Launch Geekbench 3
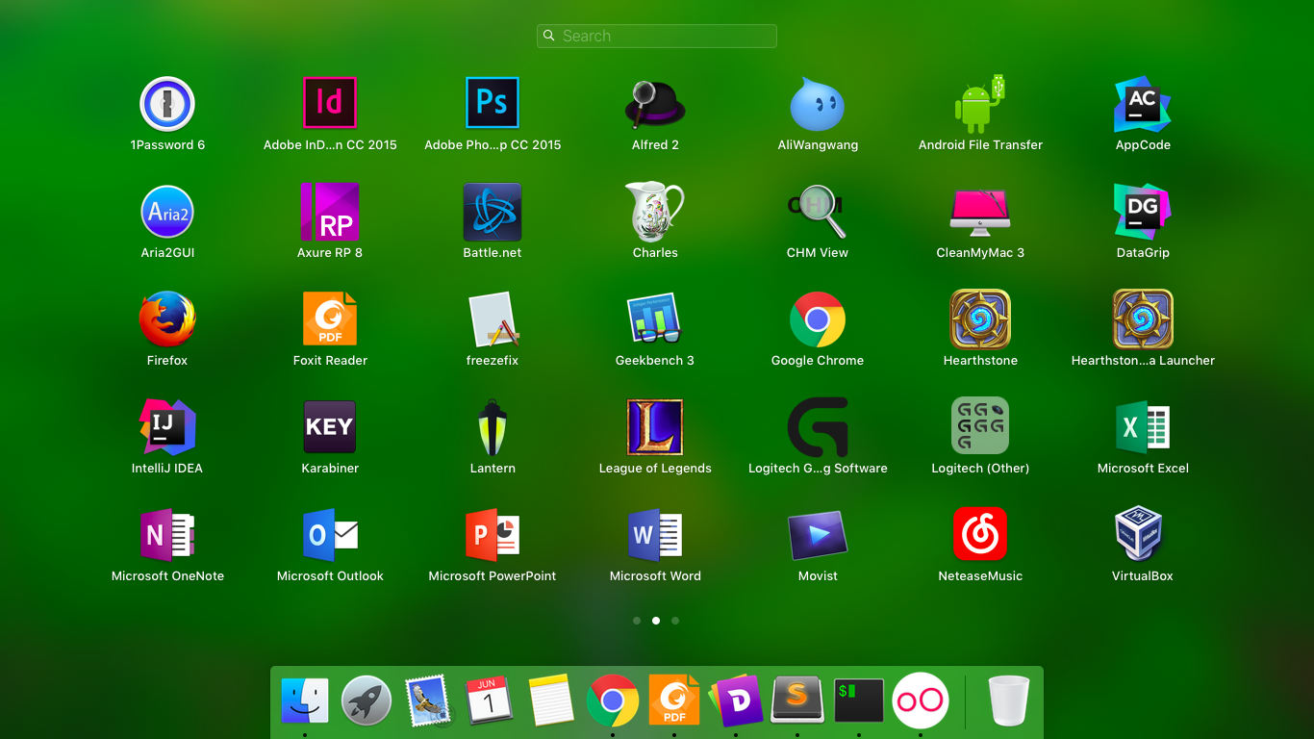1314x739 pixels. pyautogui.click(x=655, y=319)
